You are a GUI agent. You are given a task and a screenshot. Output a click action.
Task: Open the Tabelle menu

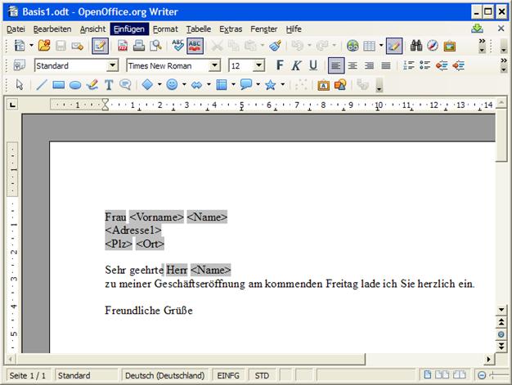click(x=198, y=29)
